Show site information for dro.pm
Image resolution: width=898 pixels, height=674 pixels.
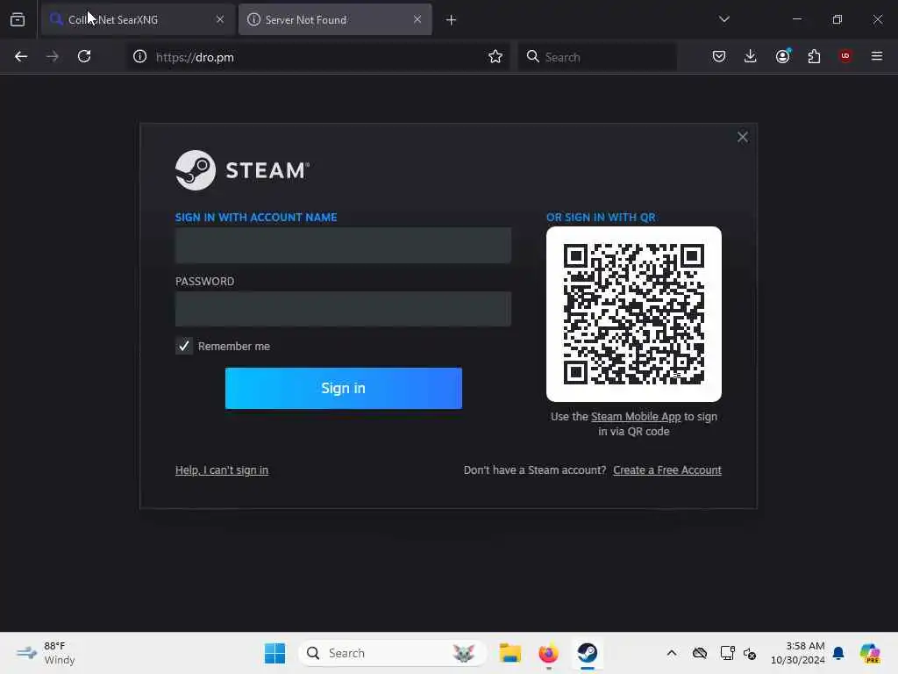click(139, 57)
